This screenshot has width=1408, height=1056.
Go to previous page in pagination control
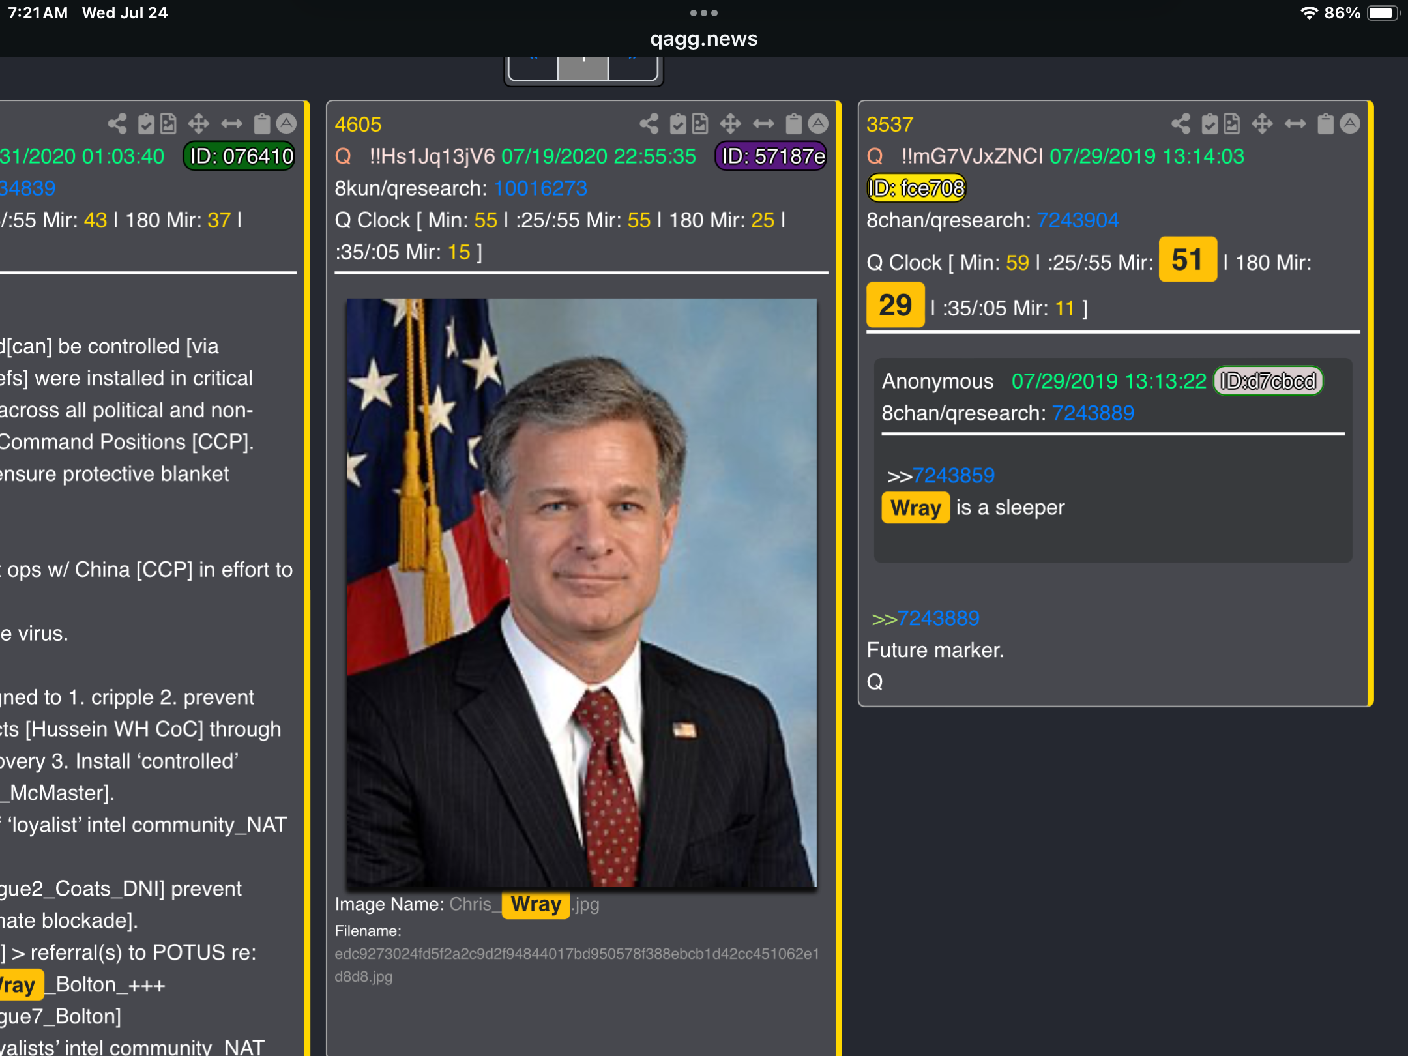pyautogui.click(x=533, y=67)
